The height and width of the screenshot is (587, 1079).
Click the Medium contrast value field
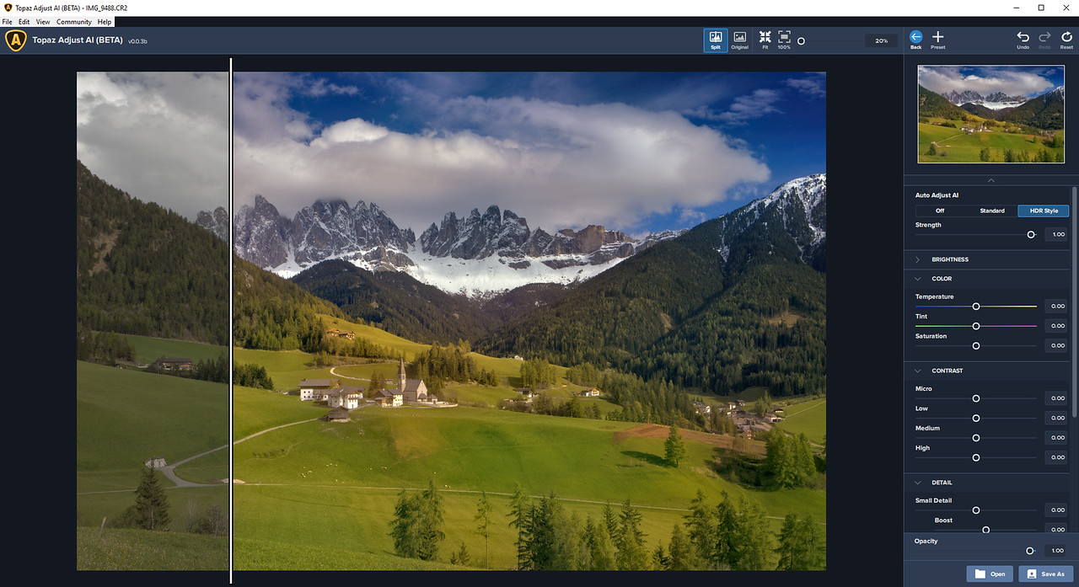pos(1057,438)
